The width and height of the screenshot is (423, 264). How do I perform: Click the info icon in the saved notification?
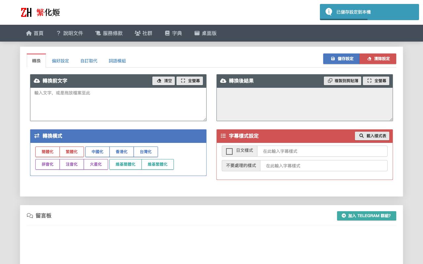(328, 12)
